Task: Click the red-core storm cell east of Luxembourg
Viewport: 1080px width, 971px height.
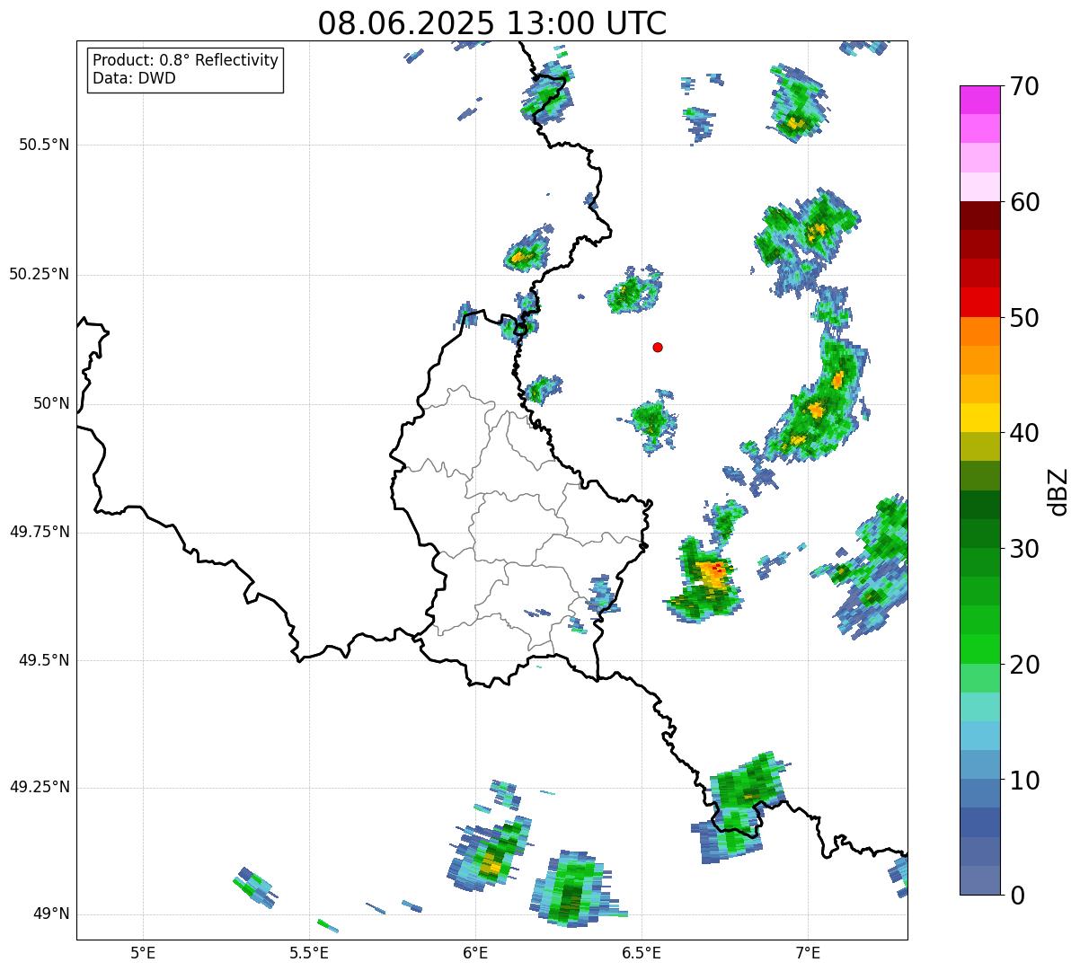Action: (705, 579)
